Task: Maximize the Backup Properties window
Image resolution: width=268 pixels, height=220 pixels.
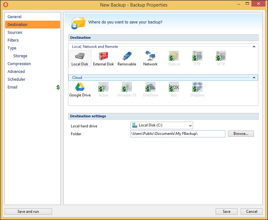Action: (x=247, y=3)
